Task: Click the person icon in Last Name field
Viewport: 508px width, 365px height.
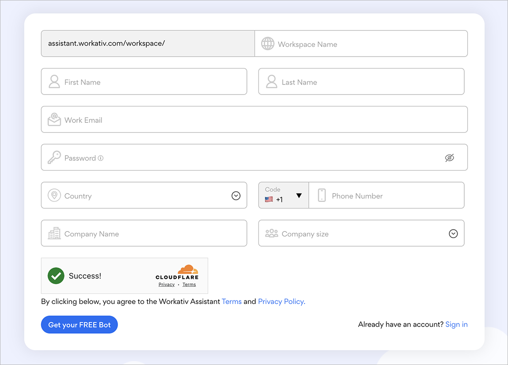Action: [x=272, y=82]
